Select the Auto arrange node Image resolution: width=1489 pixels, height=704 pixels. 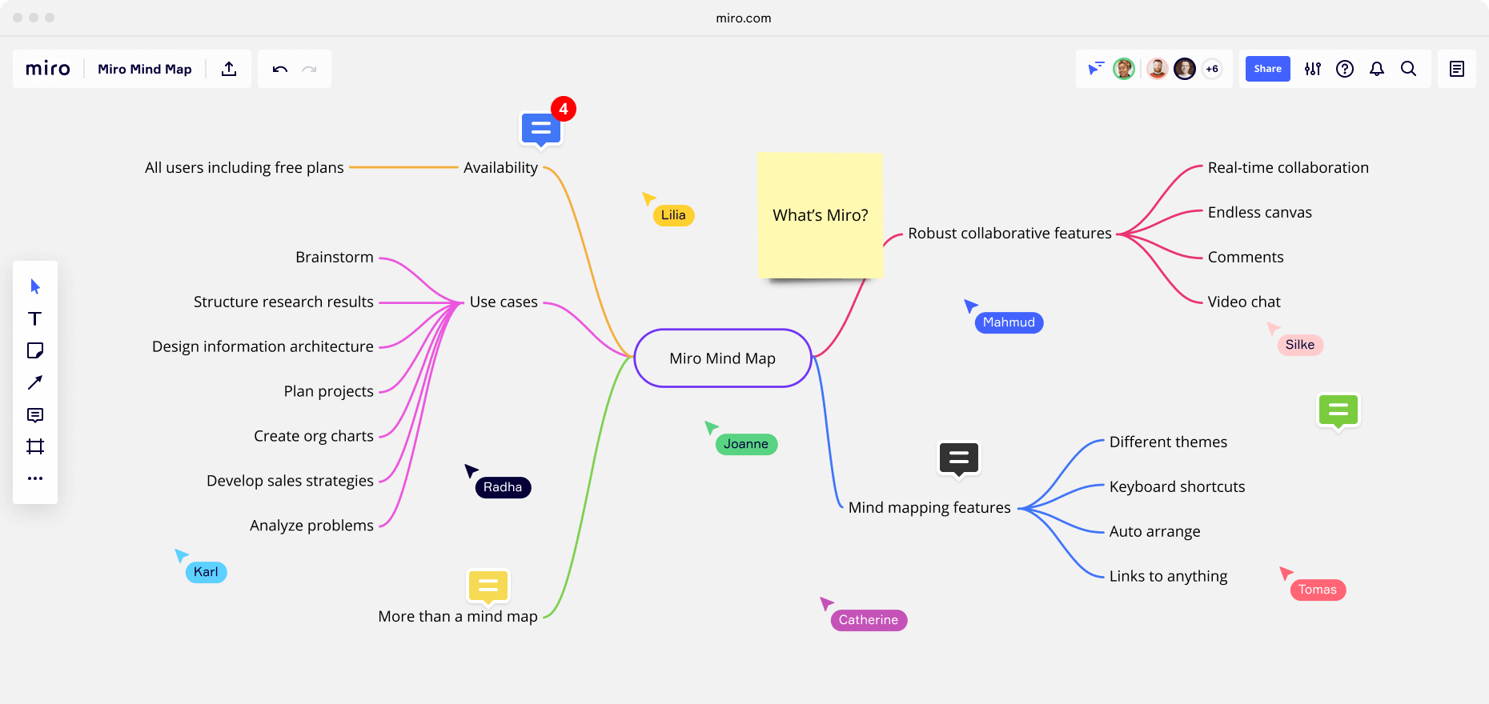point(1154,532)
